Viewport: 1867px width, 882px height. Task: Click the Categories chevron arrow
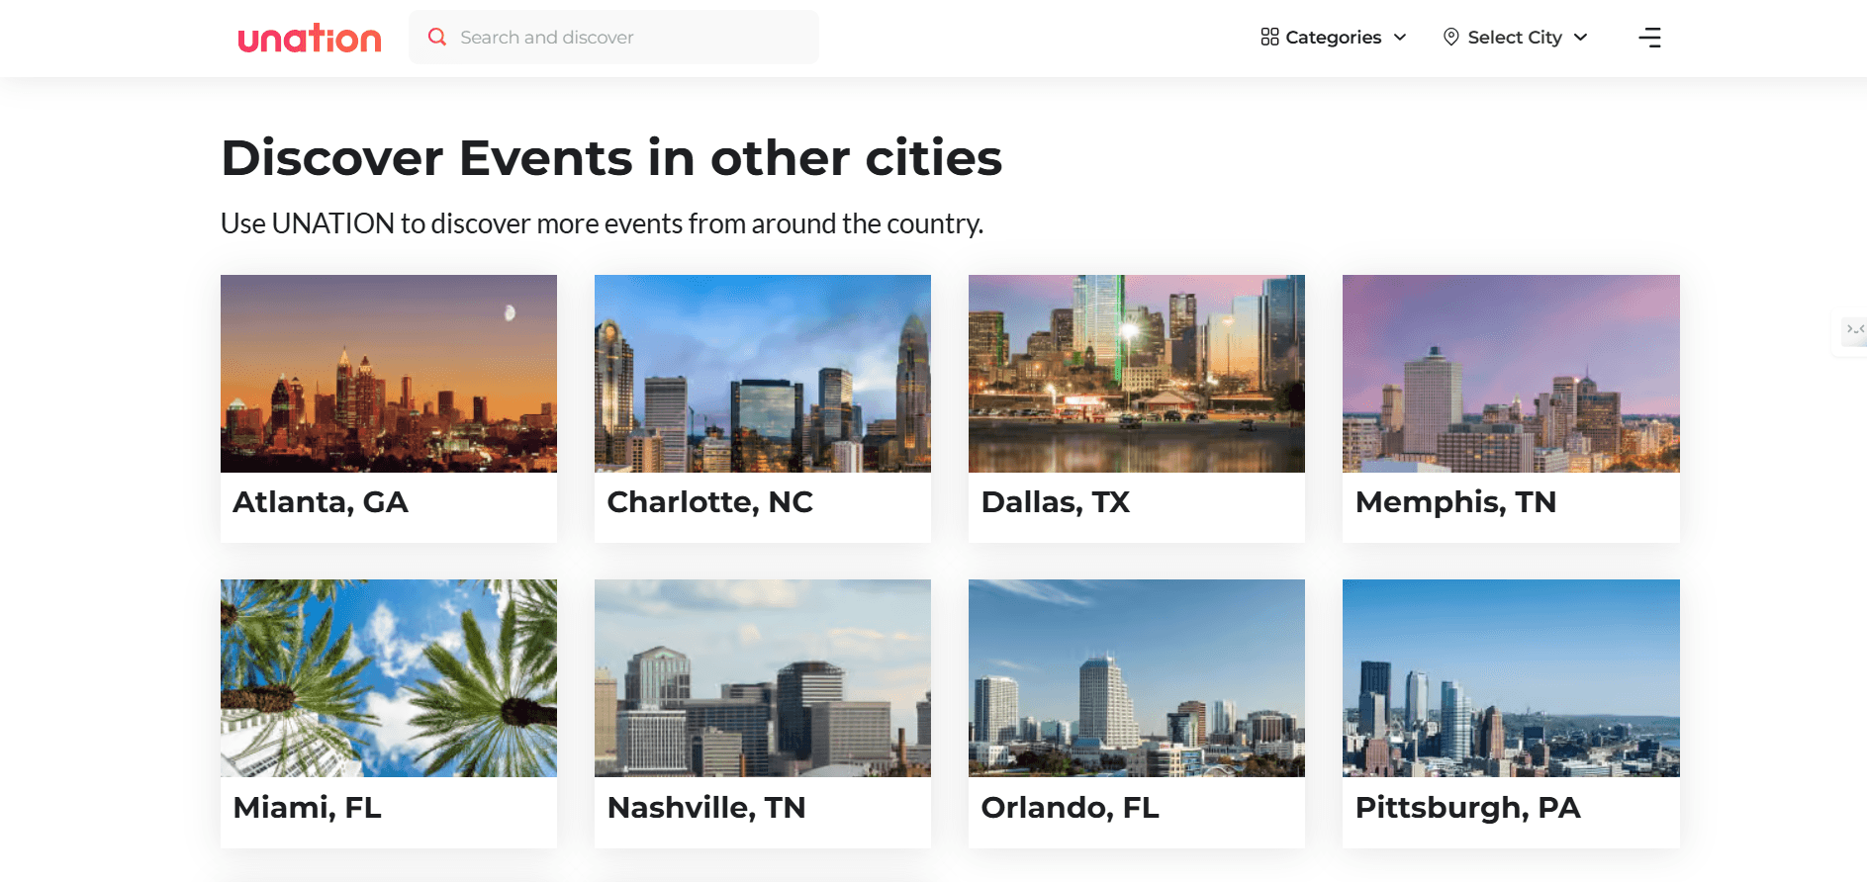1400,38
